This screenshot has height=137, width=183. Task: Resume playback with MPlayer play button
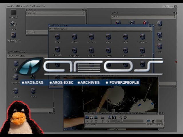coord(87,121)
